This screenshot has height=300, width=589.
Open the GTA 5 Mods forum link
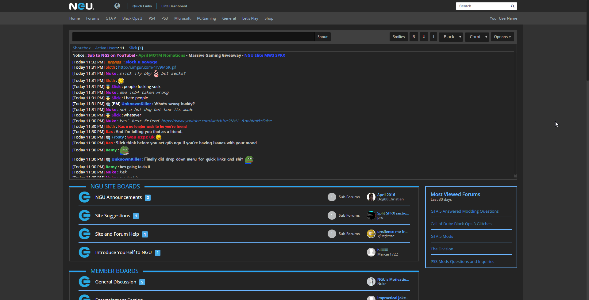[x=442, y=236]
